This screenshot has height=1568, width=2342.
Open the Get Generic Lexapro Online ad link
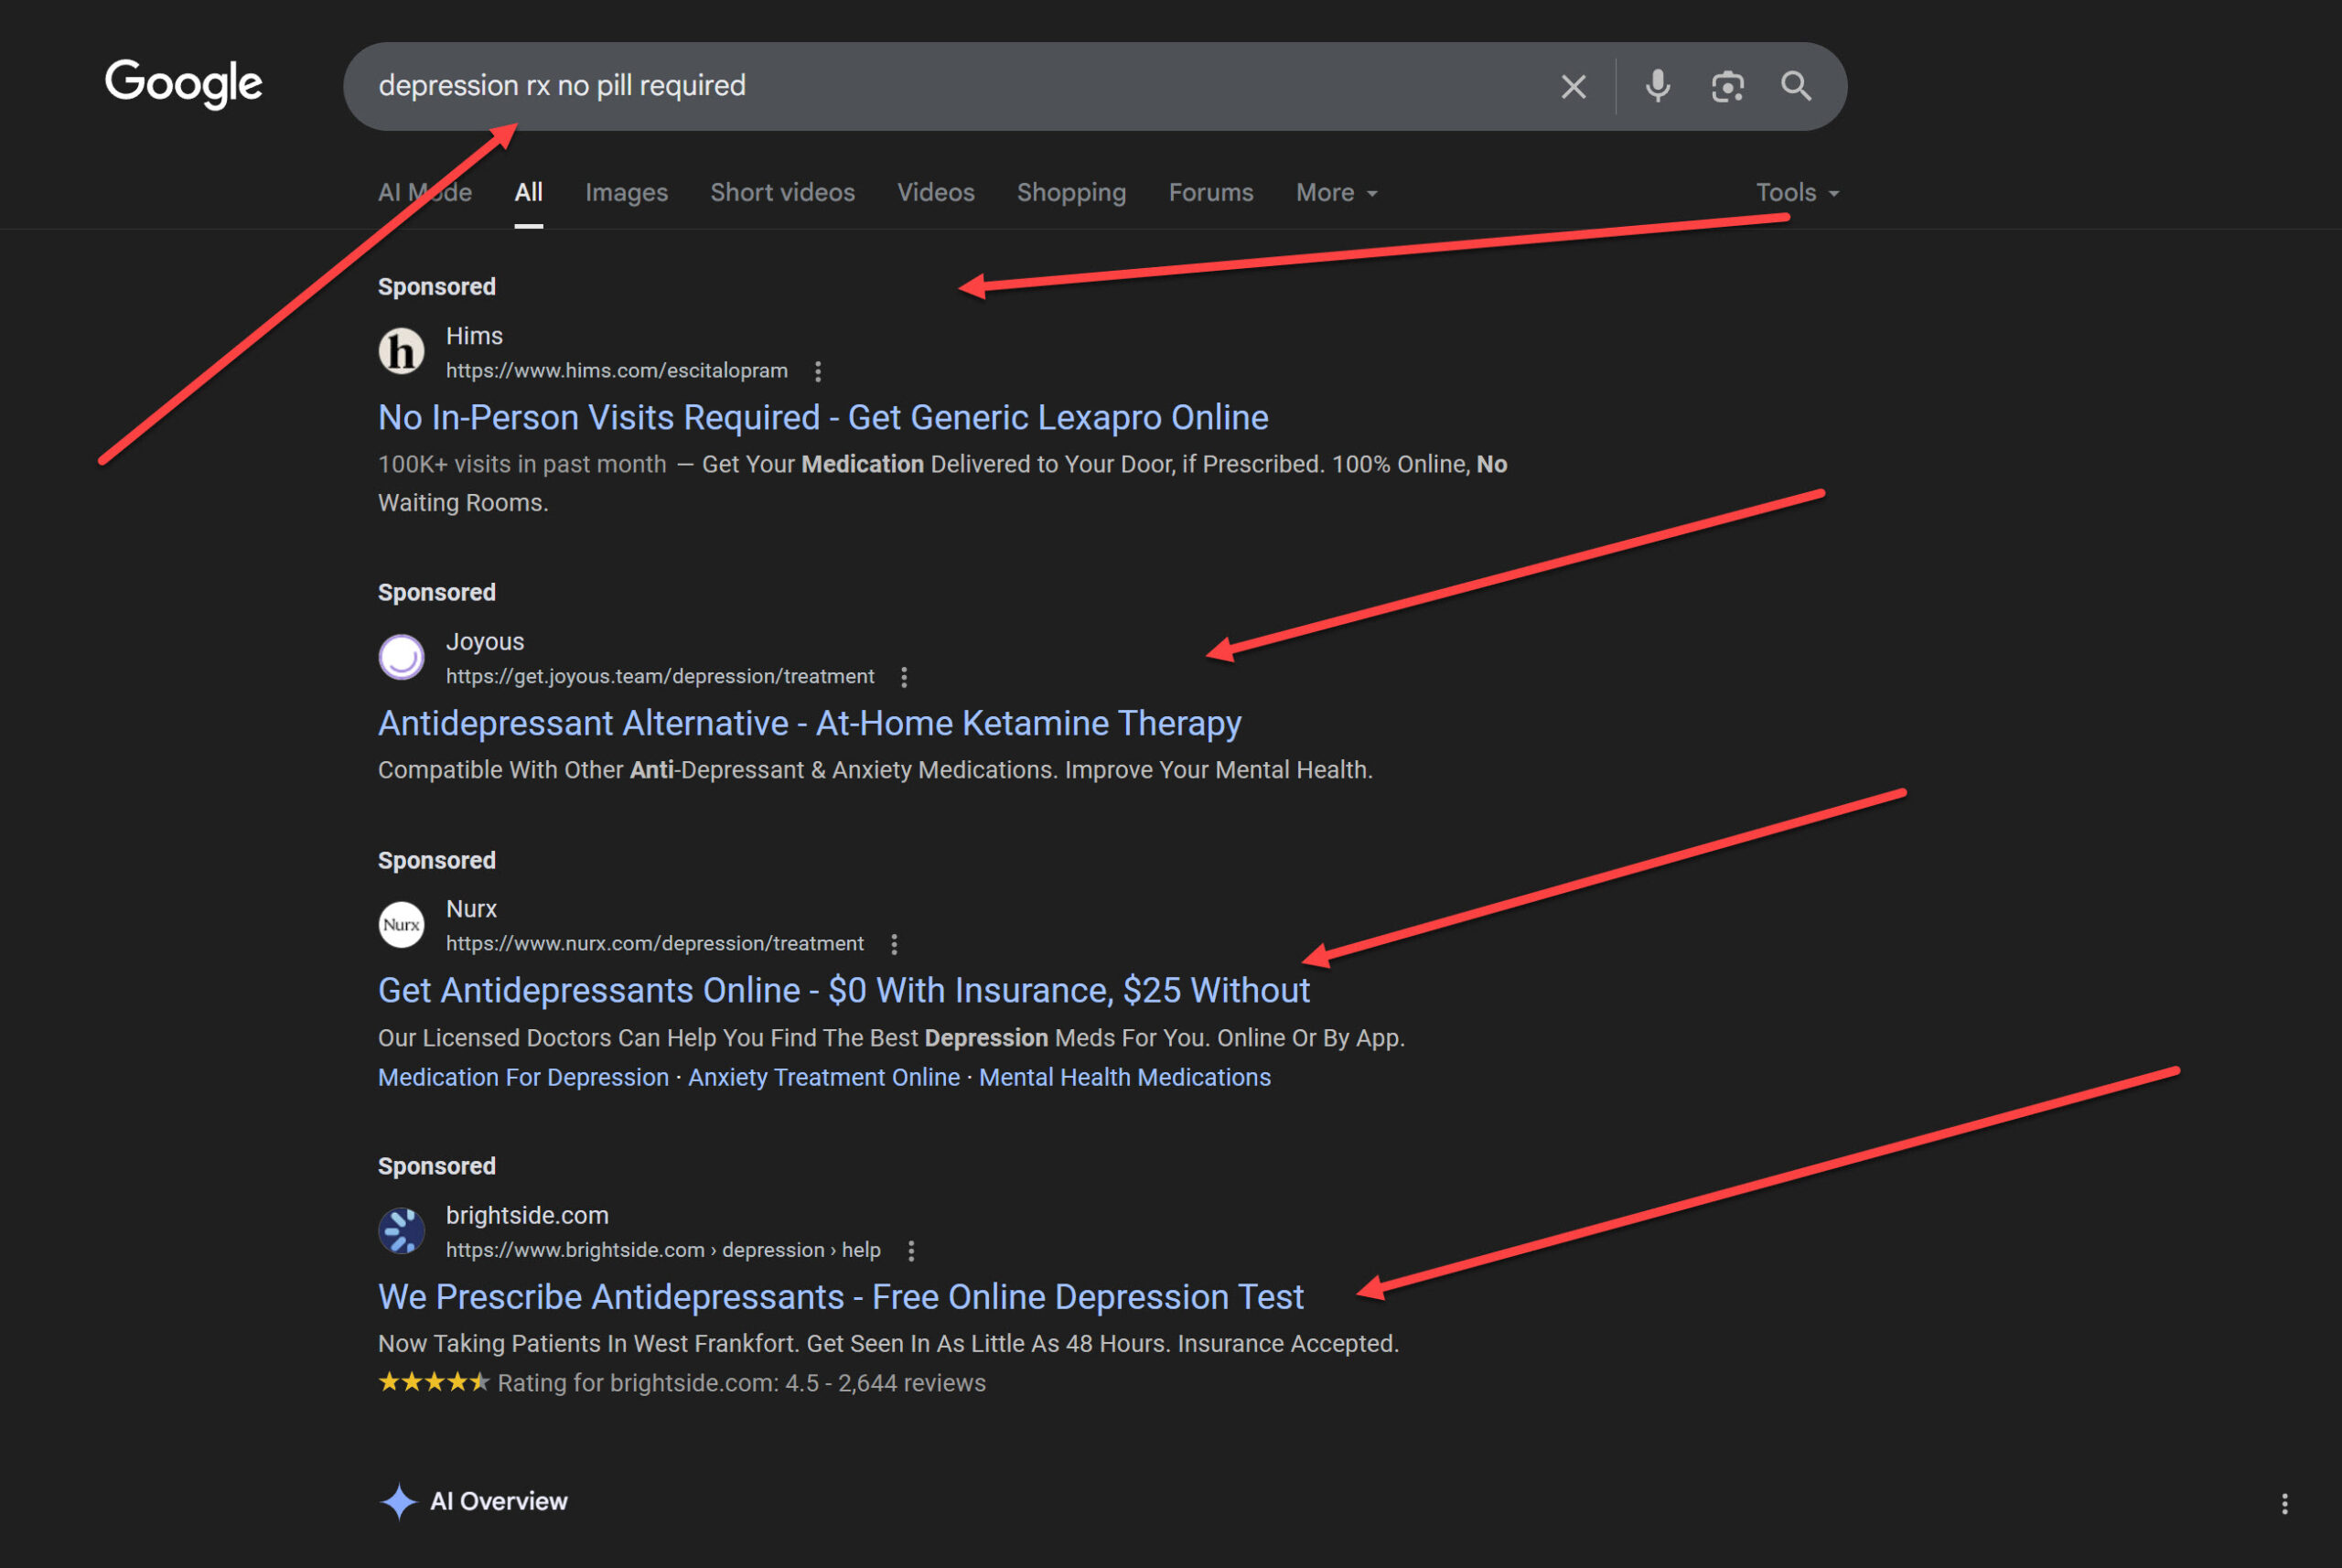(823, 418)
